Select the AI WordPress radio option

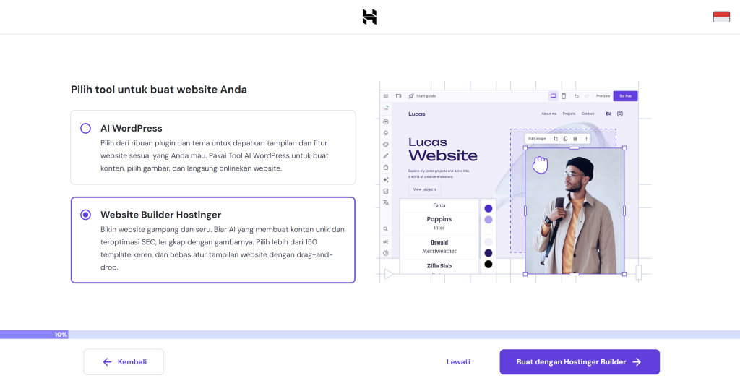(x=85, y=129)
